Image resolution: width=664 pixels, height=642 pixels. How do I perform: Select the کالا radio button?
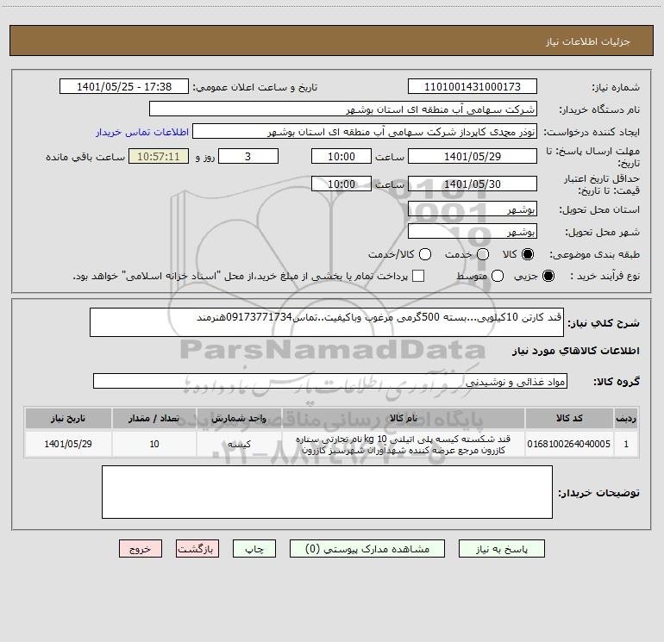click(x=528, y=254)
